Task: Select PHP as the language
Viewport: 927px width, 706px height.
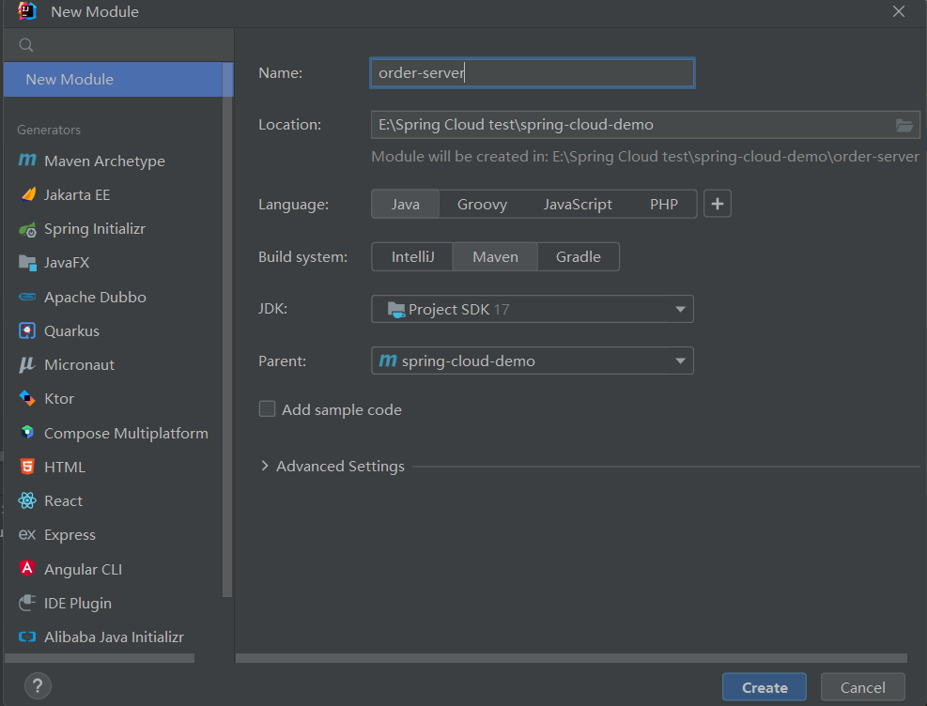Action: point(664,205)
